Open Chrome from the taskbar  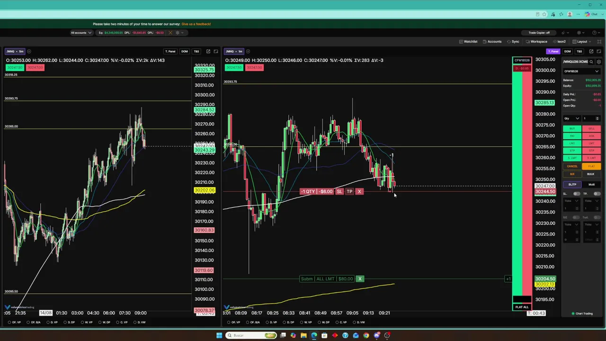(x=366, y=335)
